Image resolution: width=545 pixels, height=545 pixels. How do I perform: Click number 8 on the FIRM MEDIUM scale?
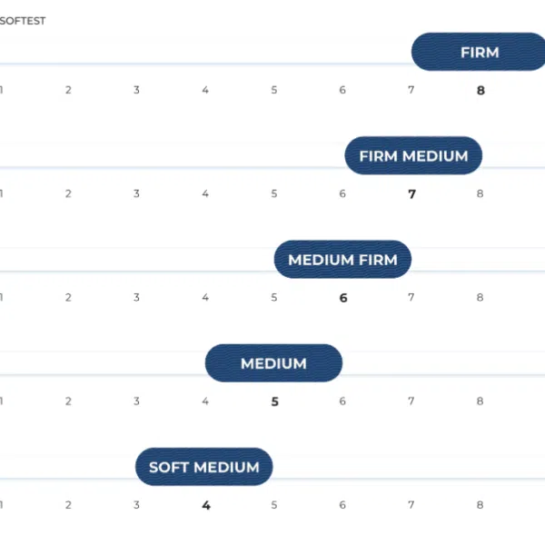click(480, 193)
